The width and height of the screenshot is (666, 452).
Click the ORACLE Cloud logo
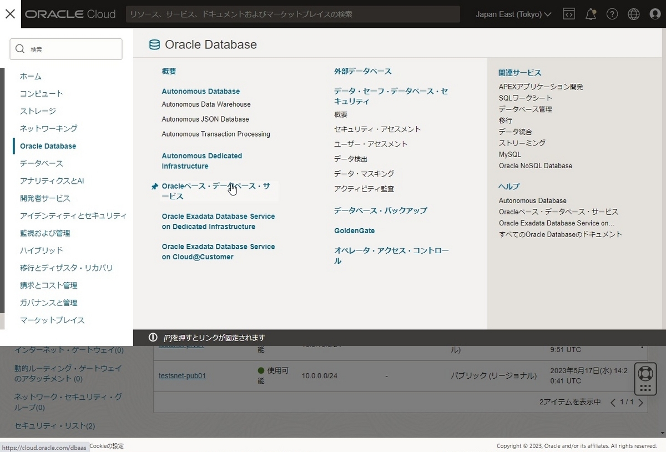click(70, 14)
